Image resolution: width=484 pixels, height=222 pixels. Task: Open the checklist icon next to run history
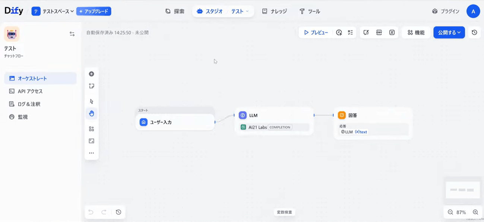tap(350, 33)
